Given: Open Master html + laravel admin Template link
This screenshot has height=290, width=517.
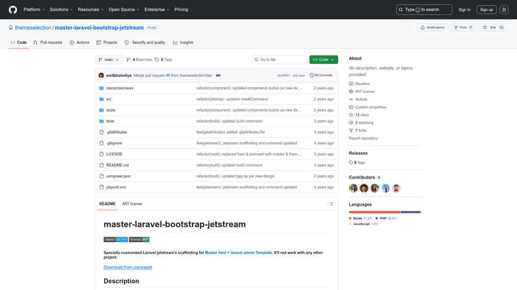Looking at the screenshot, I should (238, 253).
